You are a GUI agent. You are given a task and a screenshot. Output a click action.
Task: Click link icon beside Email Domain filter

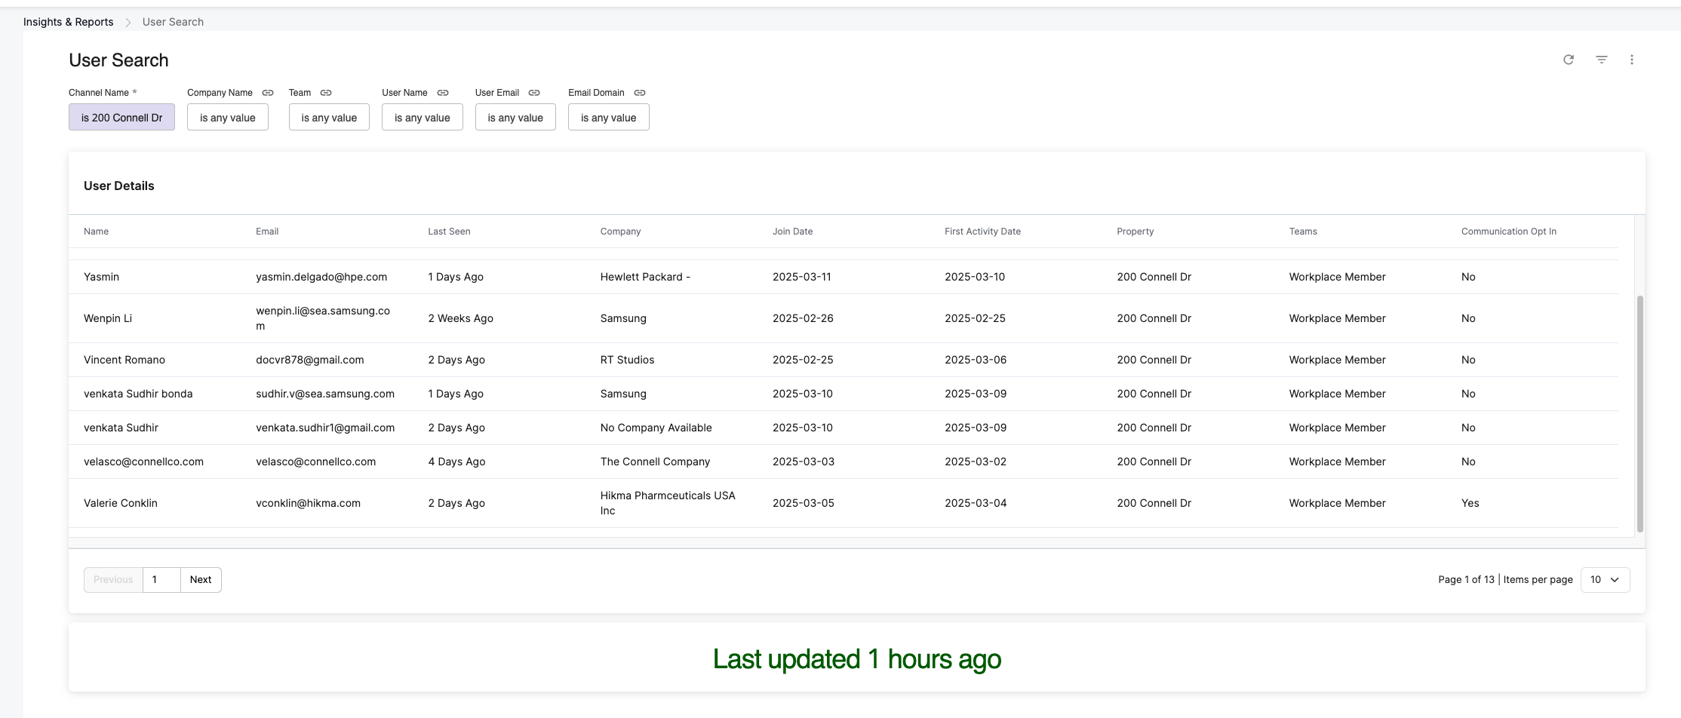640,93
